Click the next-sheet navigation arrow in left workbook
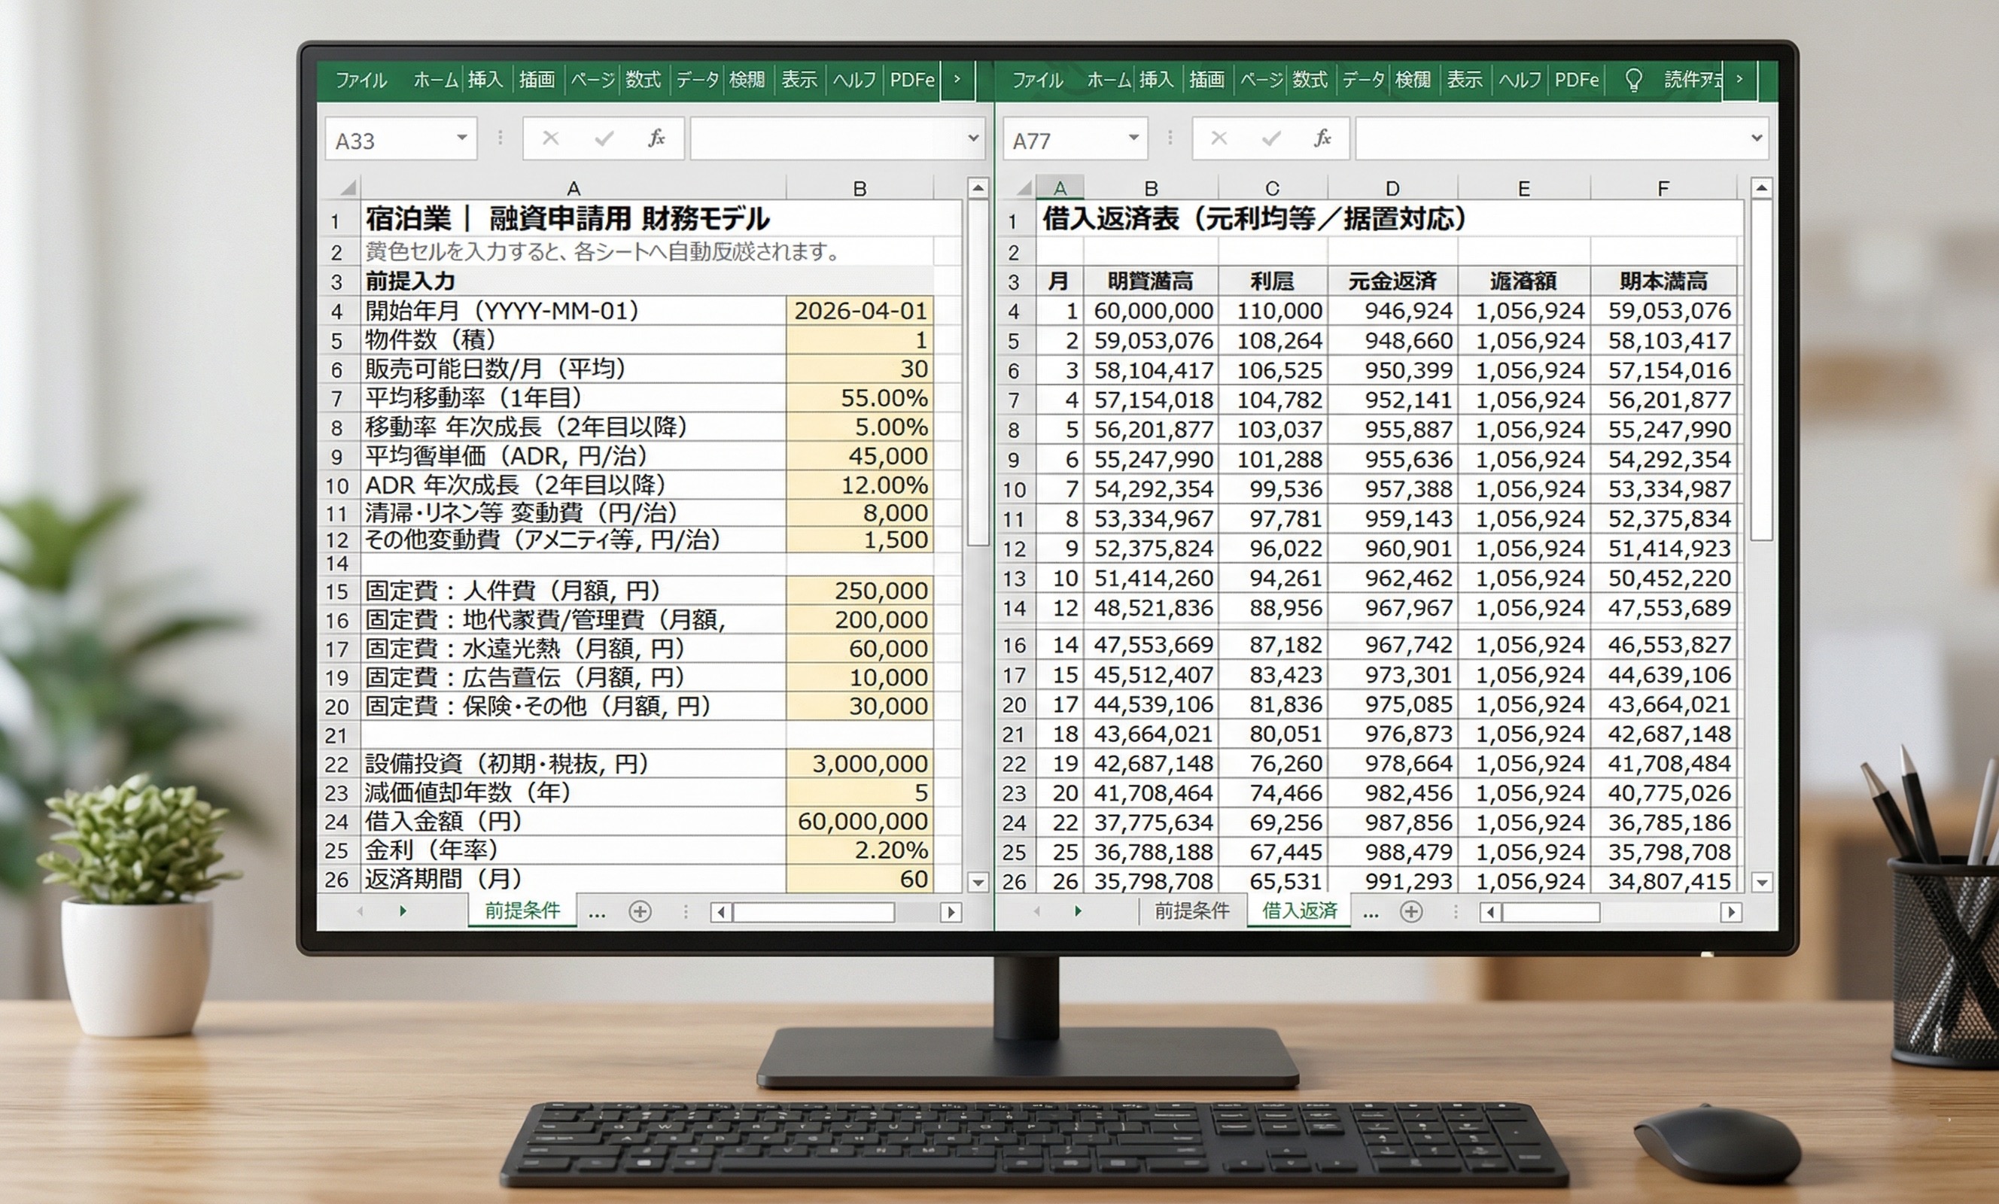The width and height of the screenshot is (1999, 1204). click(x=403, y=911)
